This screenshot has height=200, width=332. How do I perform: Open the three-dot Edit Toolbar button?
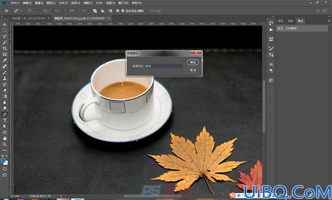(x=4, y=150)
